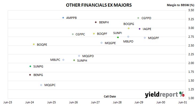The height and width of the screenshot is (106, 195).
Task: Select the dark red BENPH data point
Action: [x=96, y=22]
